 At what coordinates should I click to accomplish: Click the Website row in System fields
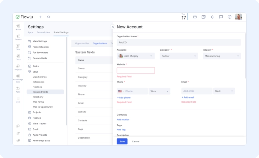point(94,112)
